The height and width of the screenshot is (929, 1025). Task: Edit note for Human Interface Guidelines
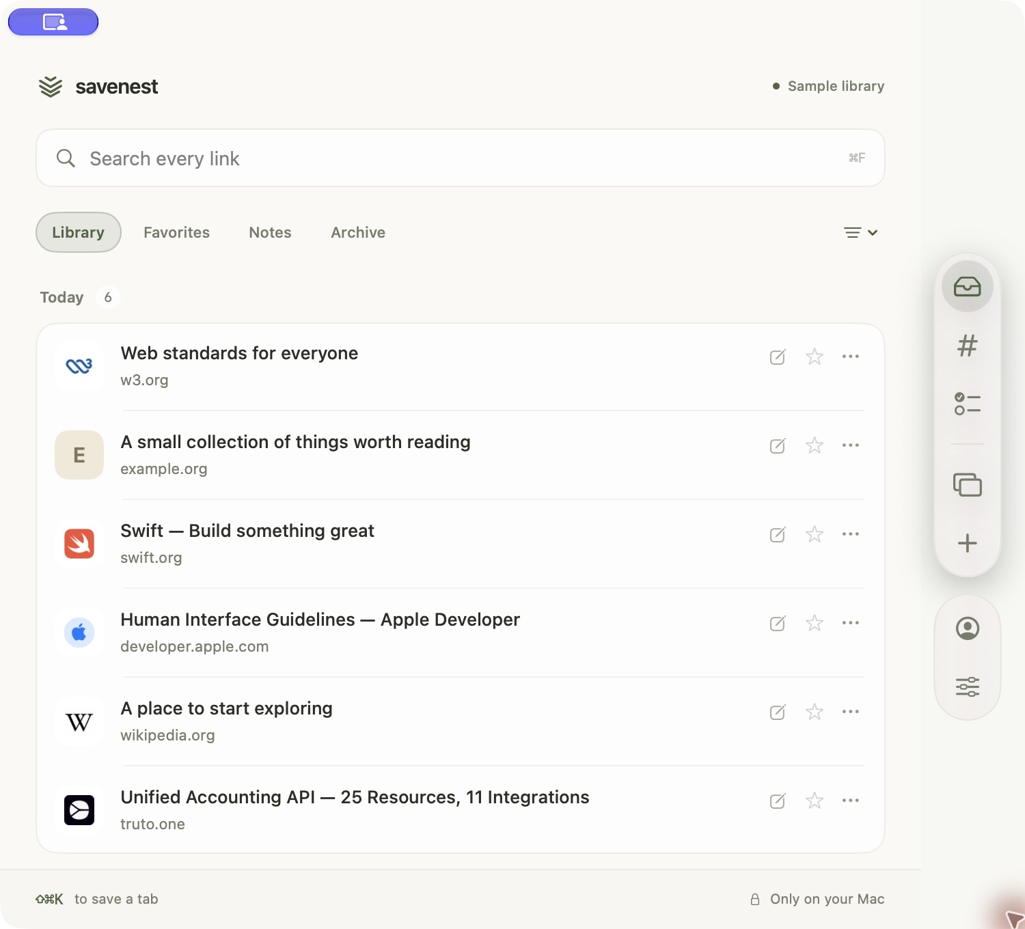pos(778,624)
